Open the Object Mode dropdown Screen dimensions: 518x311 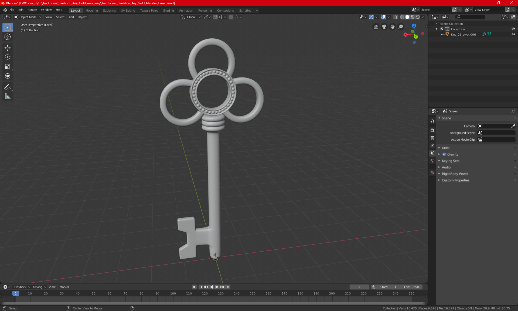pyautogui.click(x=28, y=17)
